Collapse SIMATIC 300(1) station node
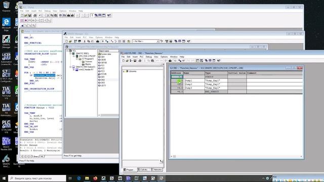Screen dimensions: 324x182 (70, 54)
